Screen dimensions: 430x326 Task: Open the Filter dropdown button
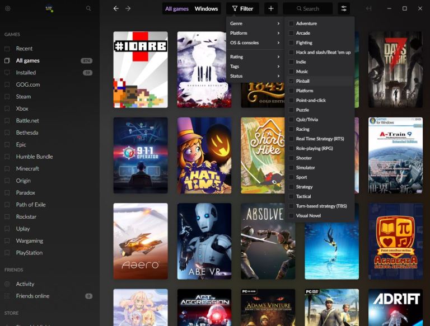coord(242,8)
